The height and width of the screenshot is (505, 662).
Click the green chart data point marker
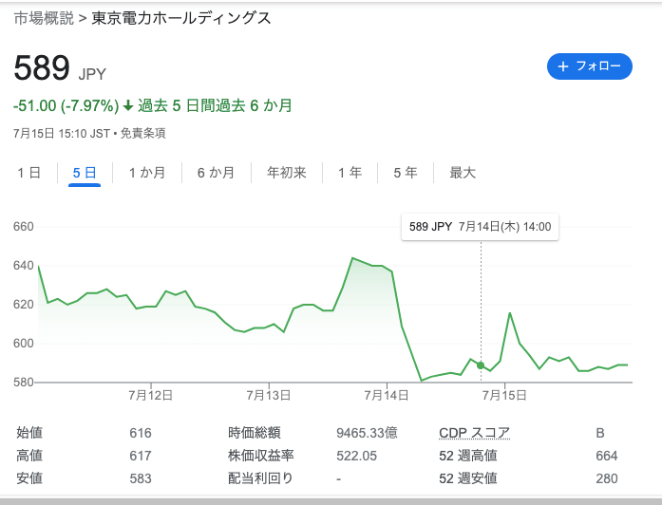[x=481, y=365]
